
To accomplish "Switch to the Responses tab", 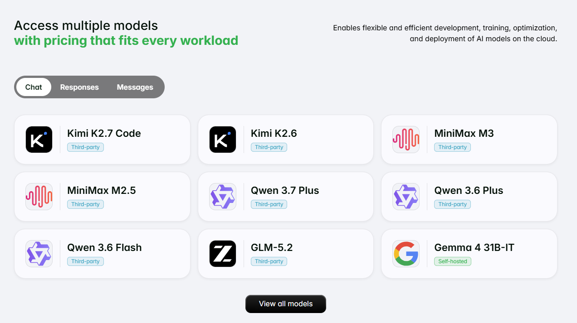I will [x=79, y=87].
